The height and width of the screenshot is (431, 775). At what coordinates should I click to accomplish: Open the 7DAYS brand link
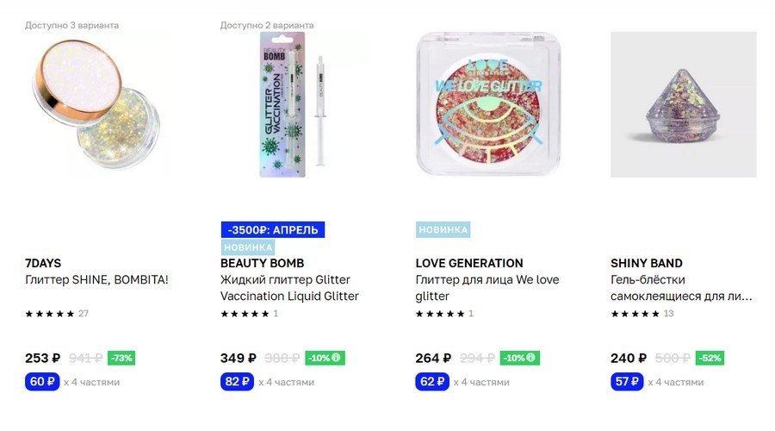(43, 263)
